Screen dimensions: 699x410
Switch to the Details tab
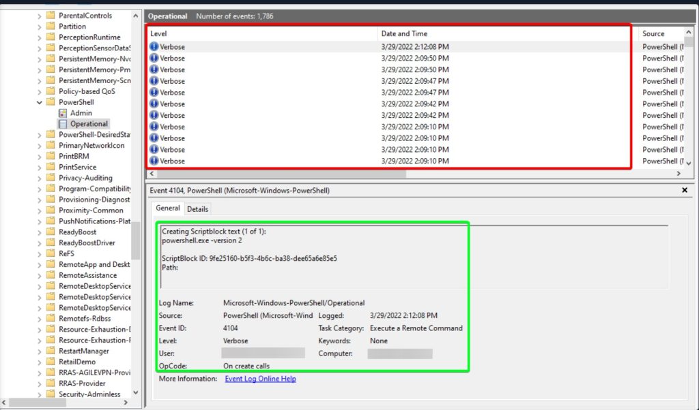coord(197,209)
